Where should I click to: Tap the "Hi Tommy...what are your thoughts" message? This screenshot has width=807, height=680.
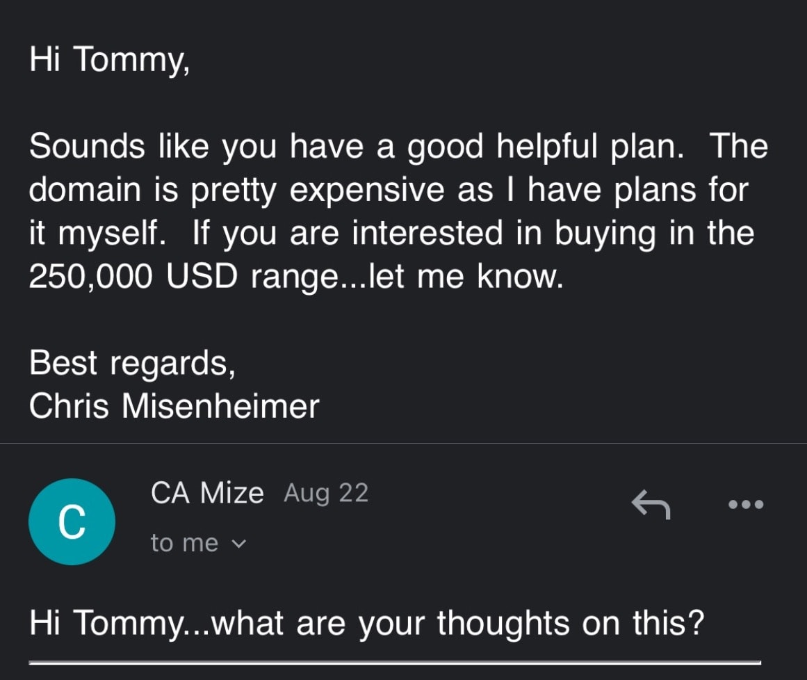pyautogui.click(x=366, y=624)
